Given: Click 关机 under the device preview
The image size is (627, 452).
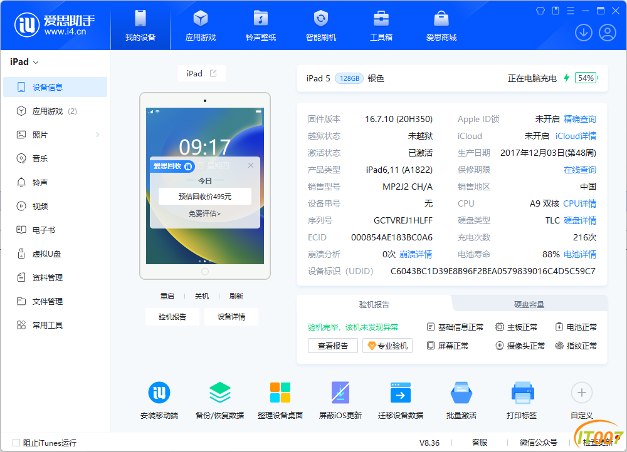Looking at the screenshot, I should pos(201,296).
